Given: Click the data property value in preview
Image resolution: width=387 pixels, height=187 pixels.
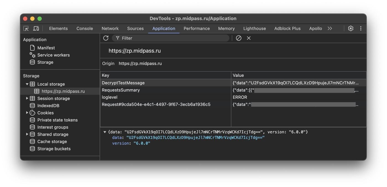Looking at the screenshot, I should point(195,138).
